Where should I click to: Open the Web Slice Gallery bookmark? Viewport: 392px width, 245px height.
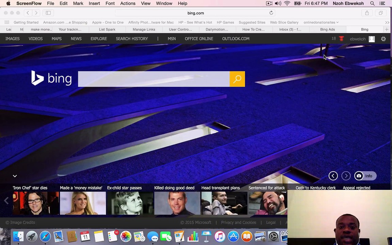(x=284, y=22)
